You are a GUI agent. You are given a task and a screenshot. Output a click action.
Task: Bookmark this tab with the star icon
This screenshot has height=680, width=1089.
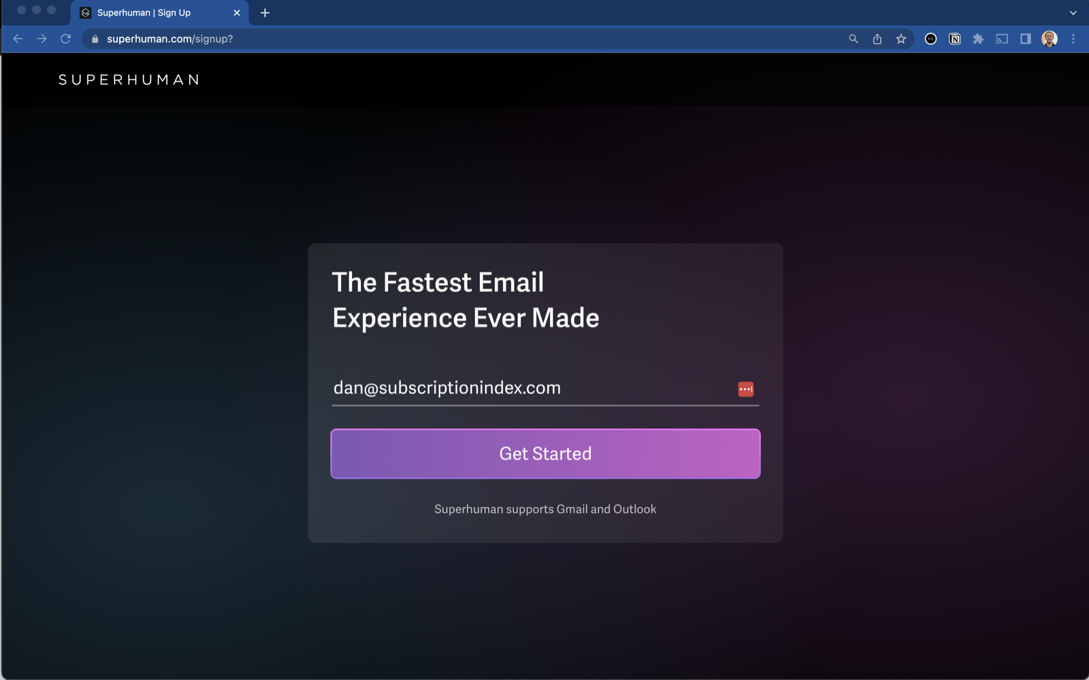click(x=901, y=39)
